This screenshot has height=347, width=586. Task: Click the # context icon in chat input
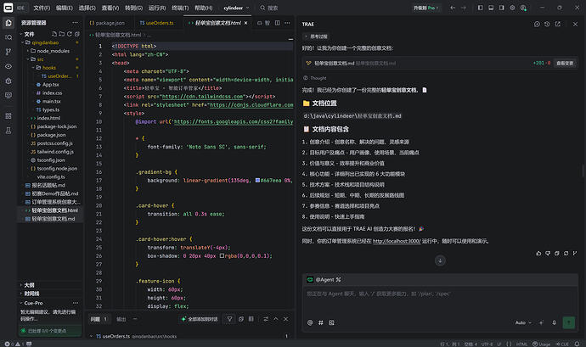(321, 322)
